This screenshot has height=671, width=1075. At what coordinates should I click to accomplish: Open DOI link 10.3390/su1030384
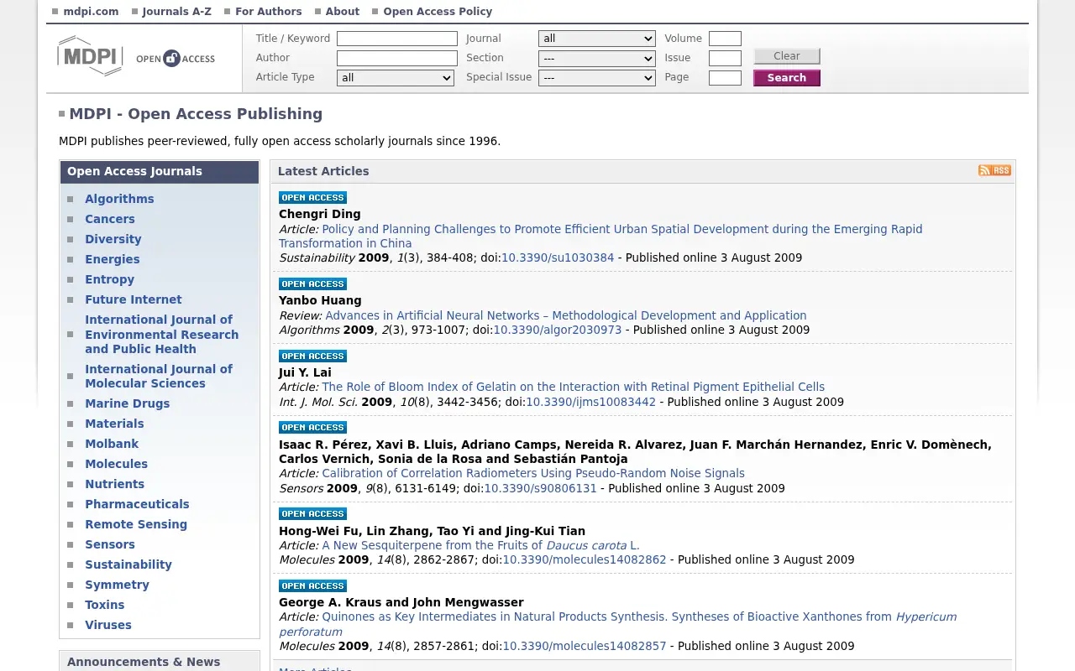558,258
